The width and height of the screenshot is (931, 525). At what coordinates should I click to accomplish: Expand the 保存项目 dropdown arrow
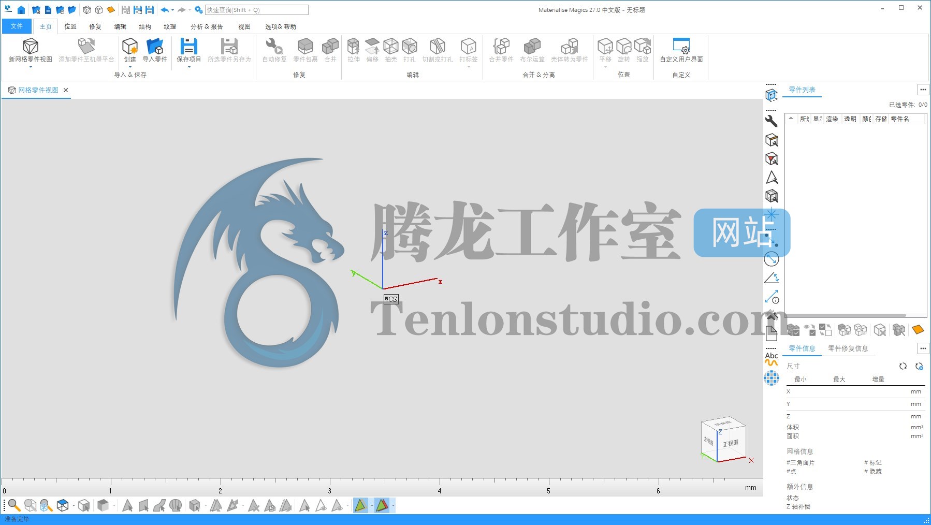tap(188, 67)
